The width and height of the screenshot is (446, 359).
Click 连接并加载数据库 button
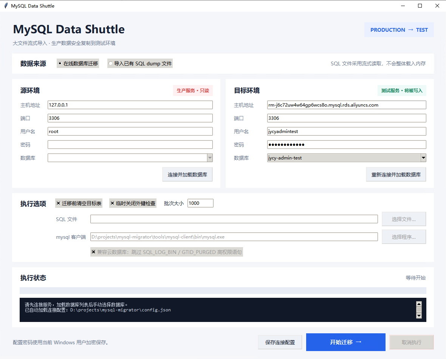click(187, 175)
